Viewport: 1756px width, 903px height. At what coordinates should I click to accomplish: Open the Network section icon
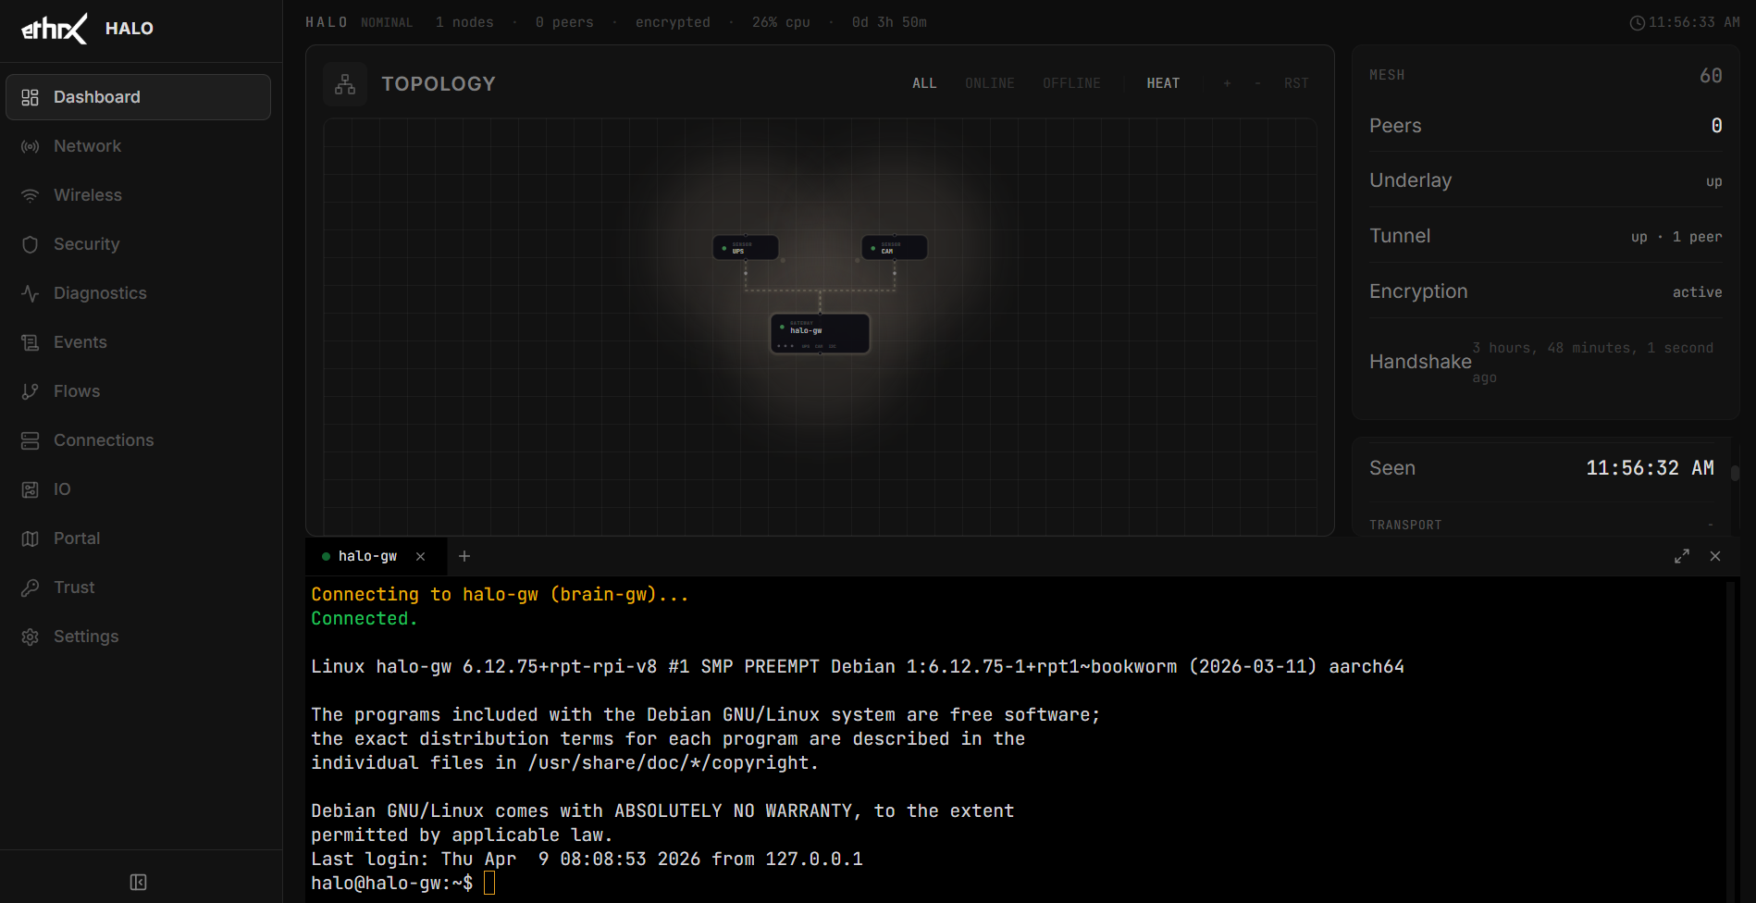pyautogui.click(x=30, y=146)
